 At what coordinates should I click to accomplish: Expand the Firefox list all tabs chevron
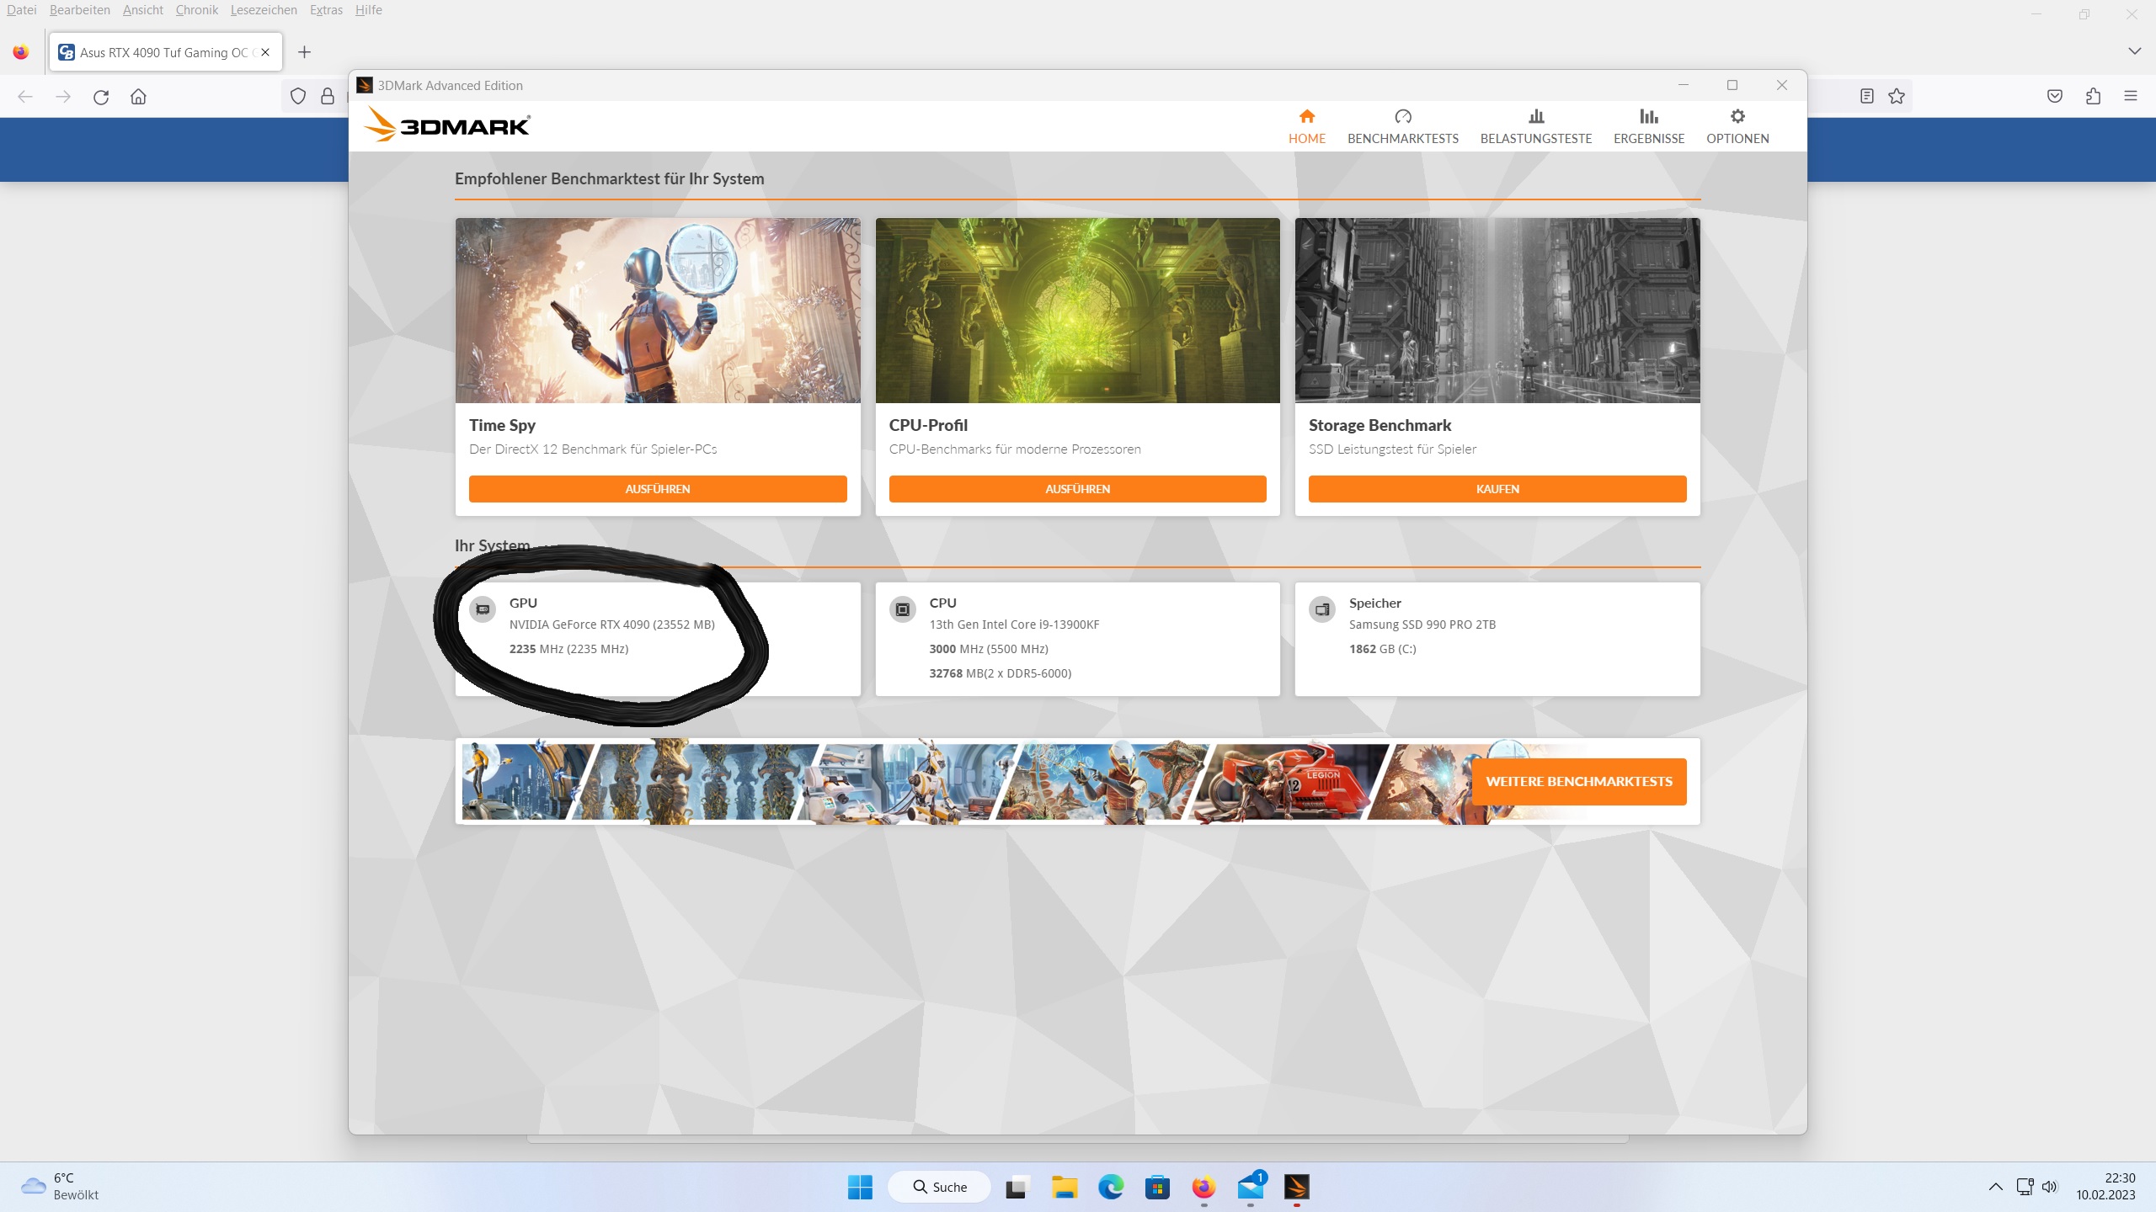click(2134, 51)
